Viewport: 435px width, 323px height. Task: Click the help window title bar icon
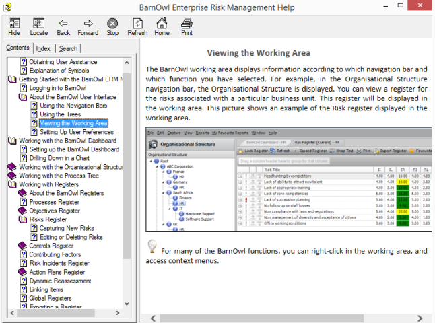(x=7, y=7)
